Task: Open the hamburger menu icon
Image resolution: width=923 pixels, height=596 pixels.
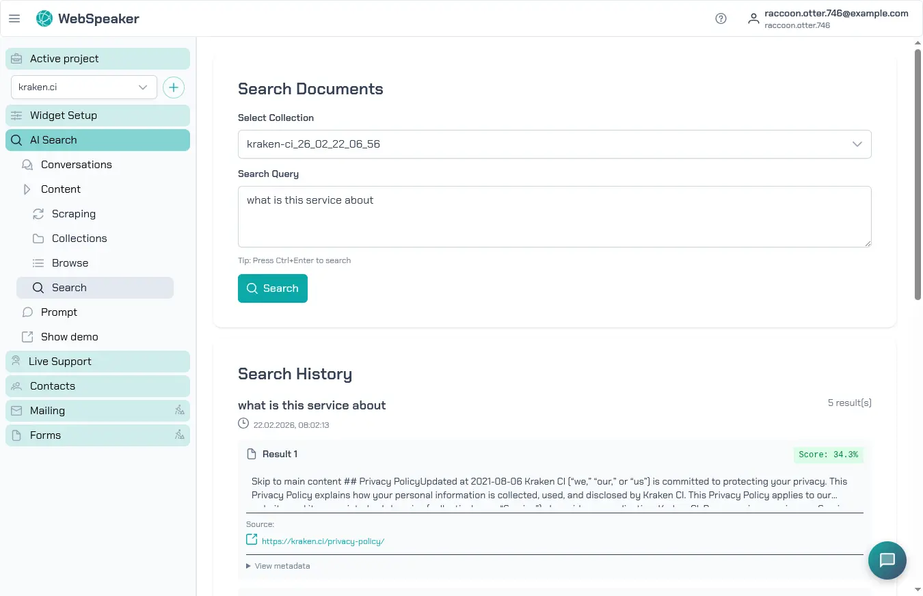Action: tap(14, 18)
